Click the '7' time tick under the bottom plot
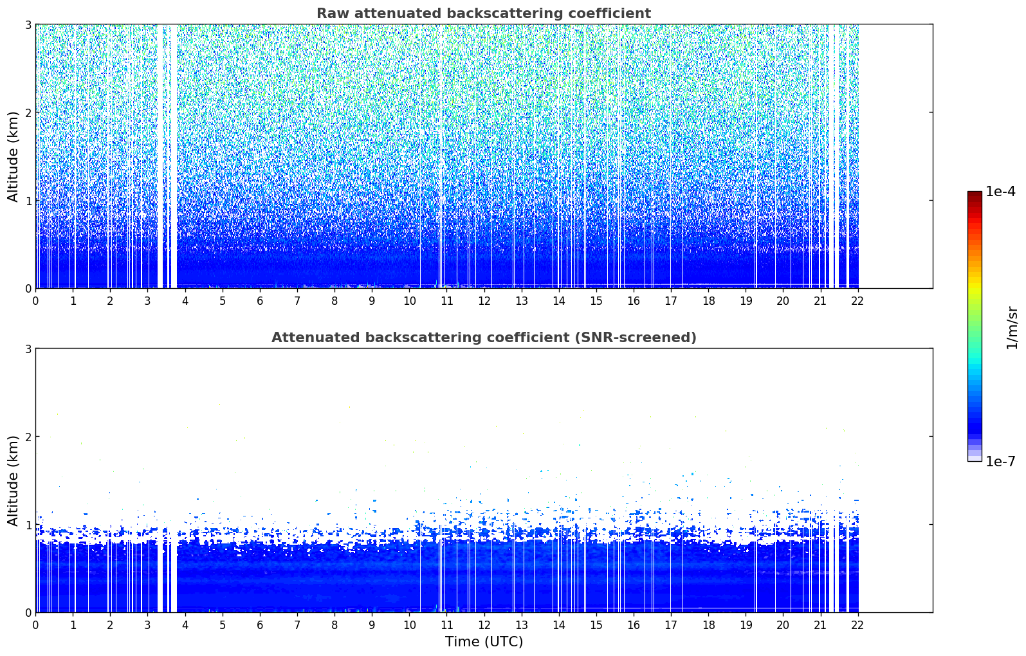The image size is (1026, 656). [x=297, y=624]
